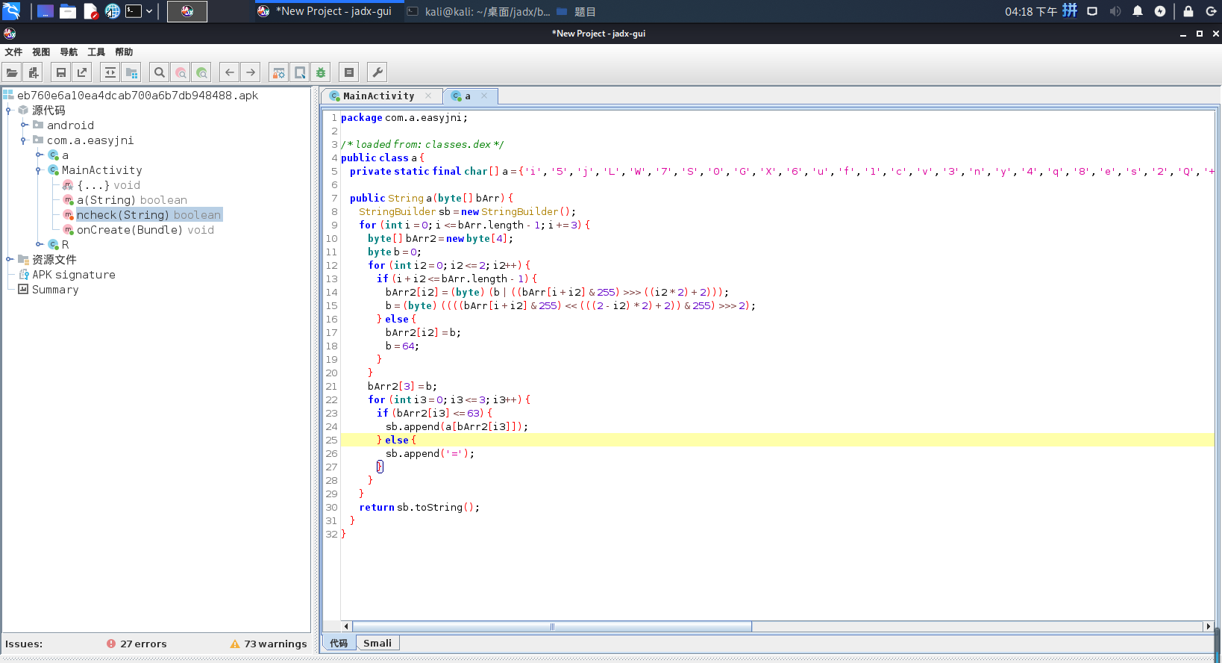Select class R in the tree
1222x663 pixels.
click(65, 245)
